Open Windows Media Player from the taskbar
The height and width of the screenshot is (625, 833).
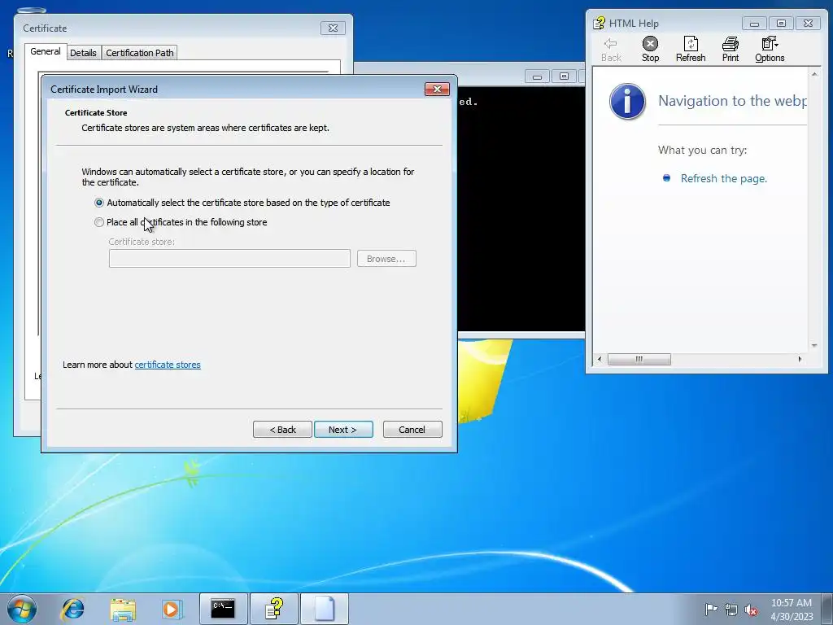pos(172,609)
